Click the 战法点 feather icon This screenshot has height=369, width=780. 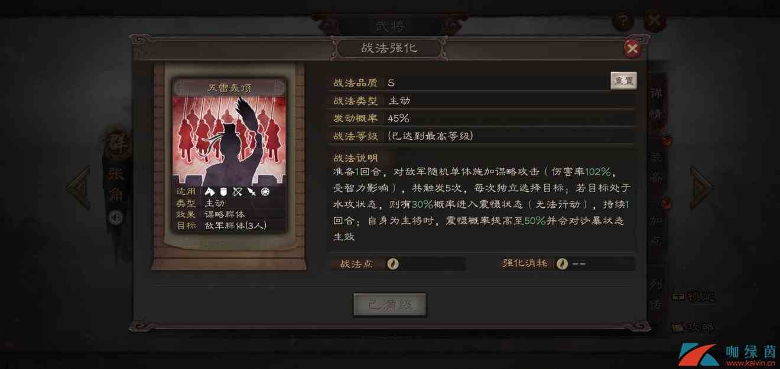[x=393, y=264]
